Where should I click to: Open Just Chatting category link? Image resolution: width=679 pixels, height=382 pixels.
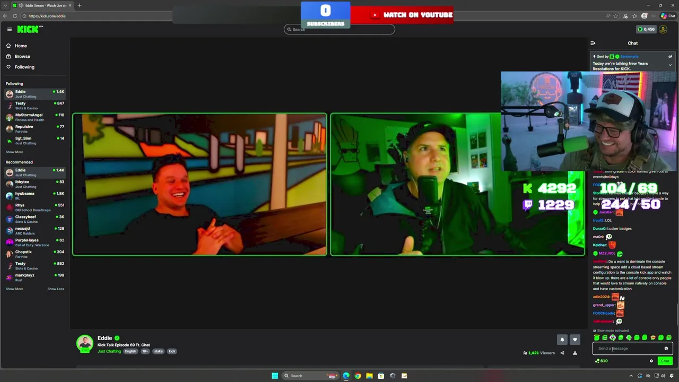pyautogui.click(x=109, y=351)
